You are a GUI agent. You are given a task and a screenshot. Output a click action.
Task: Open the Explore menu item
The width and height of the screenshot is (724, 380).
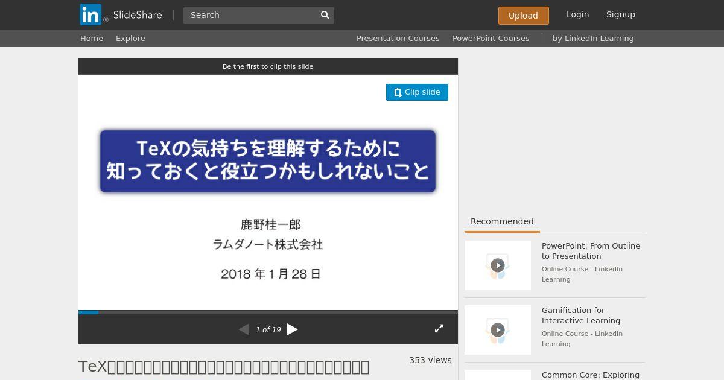pos(130,38)
